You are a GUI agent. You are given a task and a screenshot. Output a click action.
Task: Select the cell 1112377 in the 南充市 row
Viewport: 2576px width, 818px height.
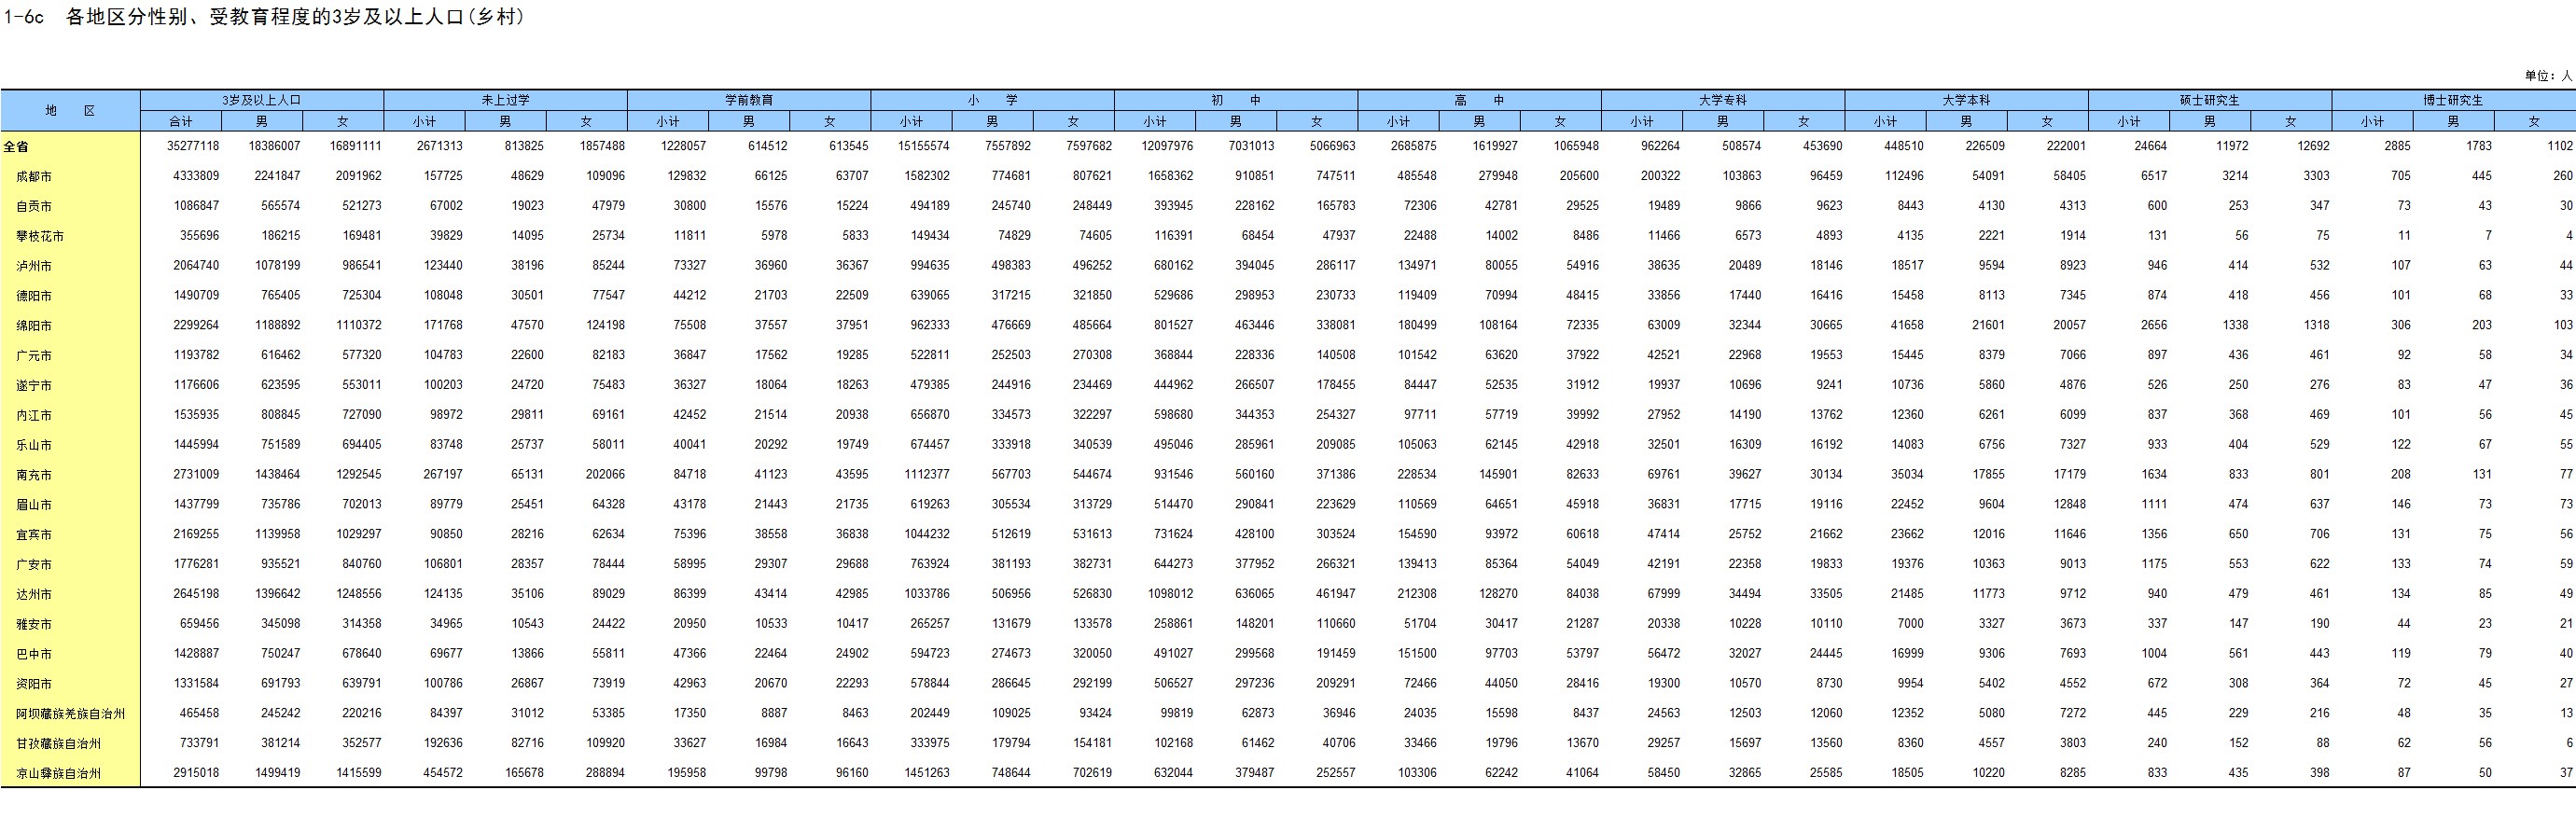click(x=927, y=475)
